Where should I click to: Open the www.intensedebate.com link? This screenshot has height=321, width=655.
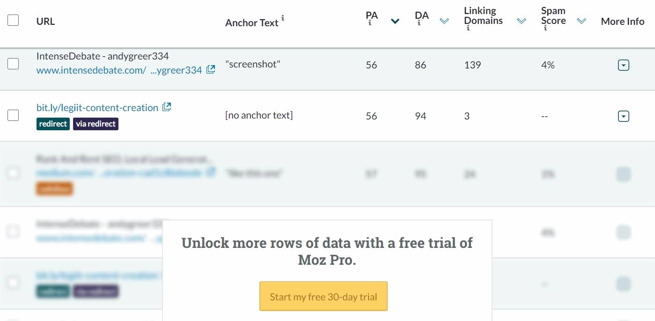[x=119, y=70]
